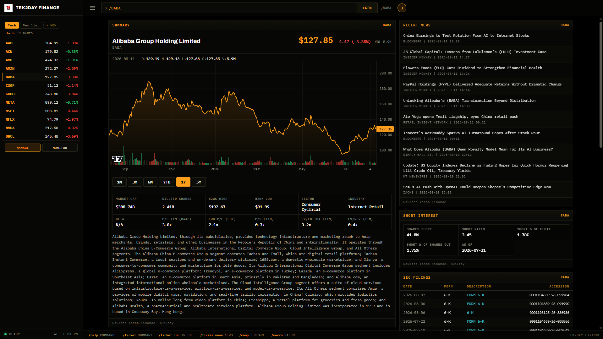
Task: Select AMD in watchlist
Action: click(41, 60)
